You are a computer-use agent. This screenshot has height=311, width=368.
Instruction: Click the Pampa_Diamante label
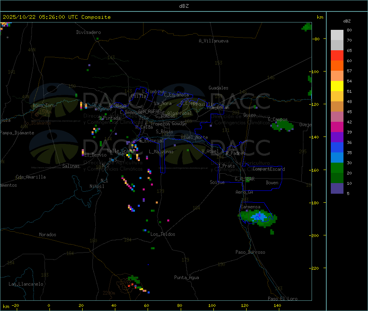[17, 133]
